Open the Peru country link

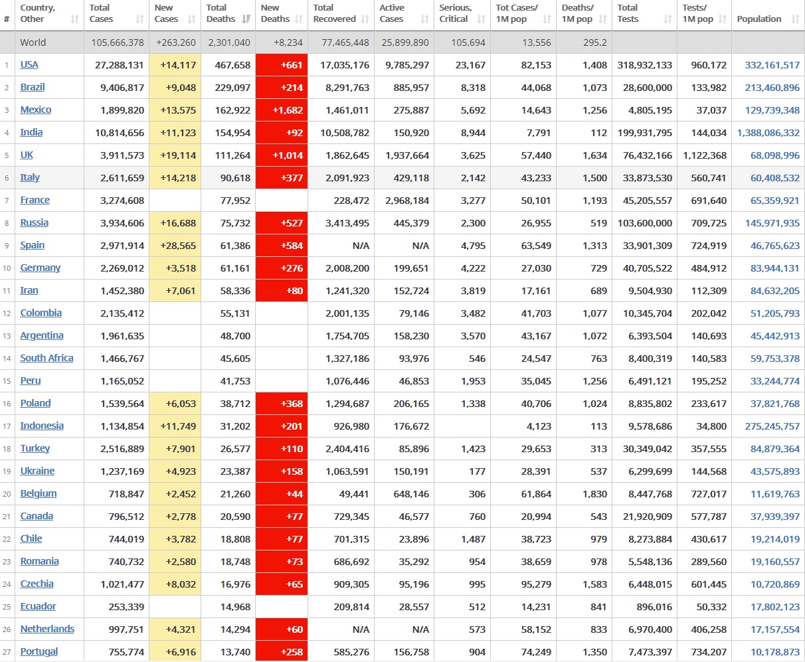[x=31, y=380]
